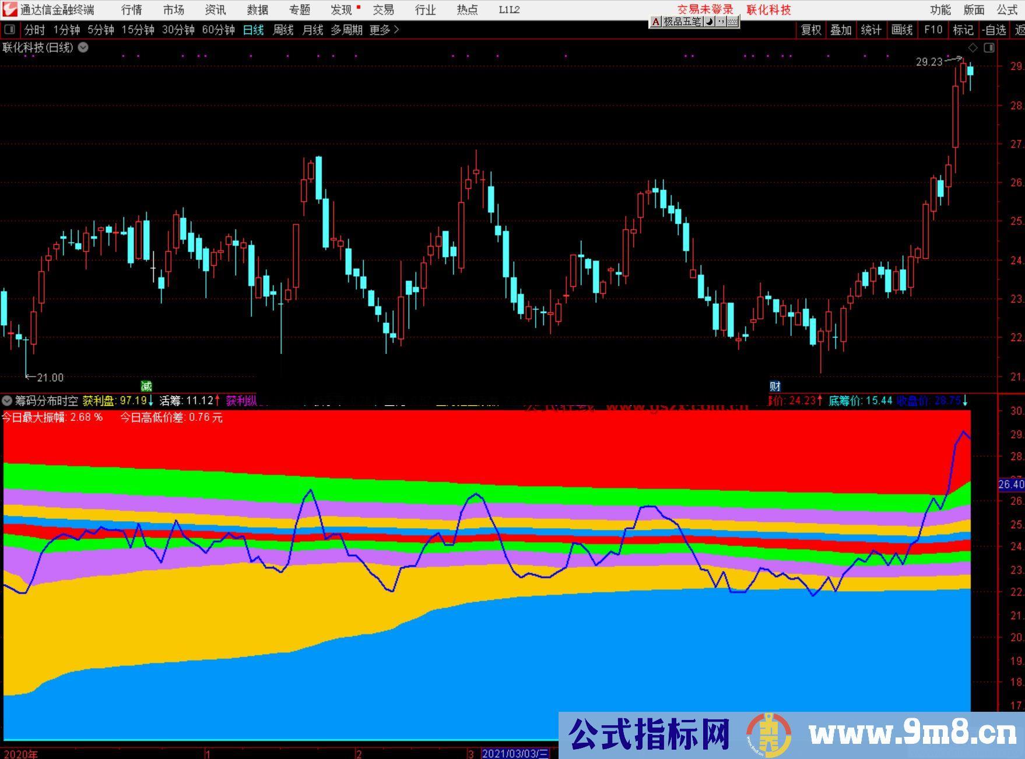
Task: Click the red A icon on input bar
Action: (x=655, y=22)
